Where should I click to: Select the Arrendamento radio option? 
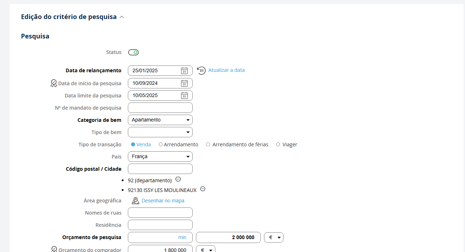click(x=161, y=145)
